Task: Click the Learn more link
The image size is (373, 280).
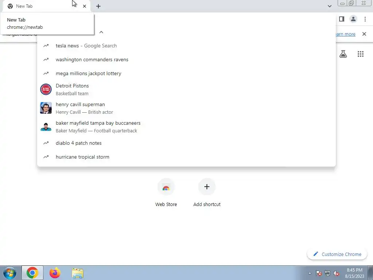Action: pyautogui.click(x=345, y=34)
